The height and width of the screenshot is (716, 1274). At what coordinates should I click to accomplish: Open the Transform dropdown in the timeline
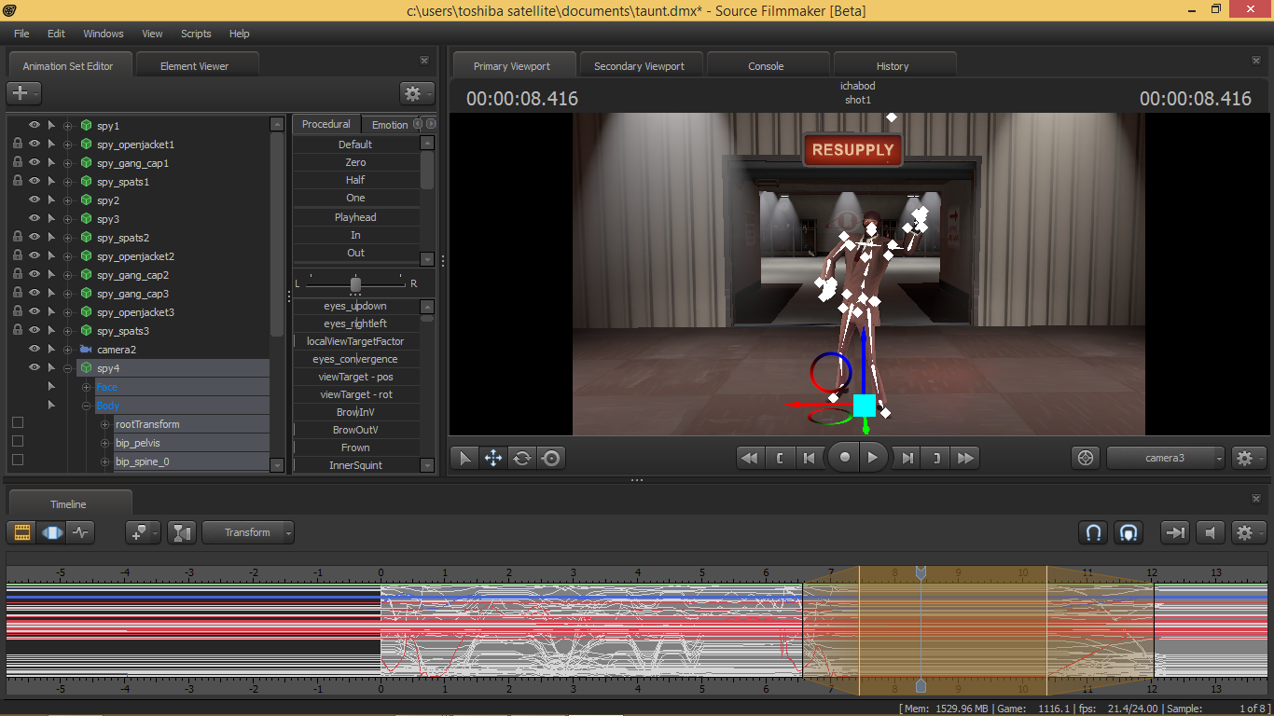tap(248, 532)
